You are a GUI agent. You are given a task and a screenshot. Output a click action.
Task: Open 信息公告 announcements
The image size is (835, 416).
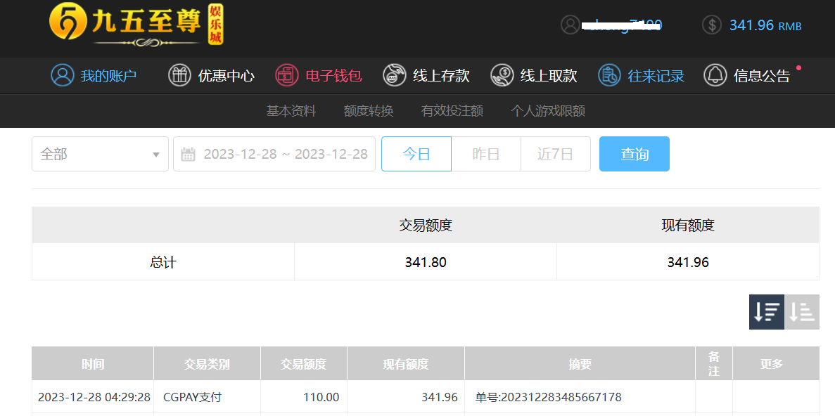point(762,75)
